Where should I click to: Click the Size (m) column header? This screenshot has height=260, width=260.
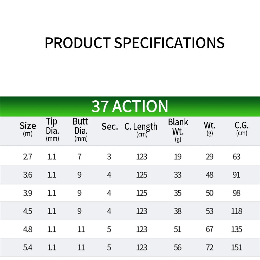pyautogui.click(x=28, y=129)
